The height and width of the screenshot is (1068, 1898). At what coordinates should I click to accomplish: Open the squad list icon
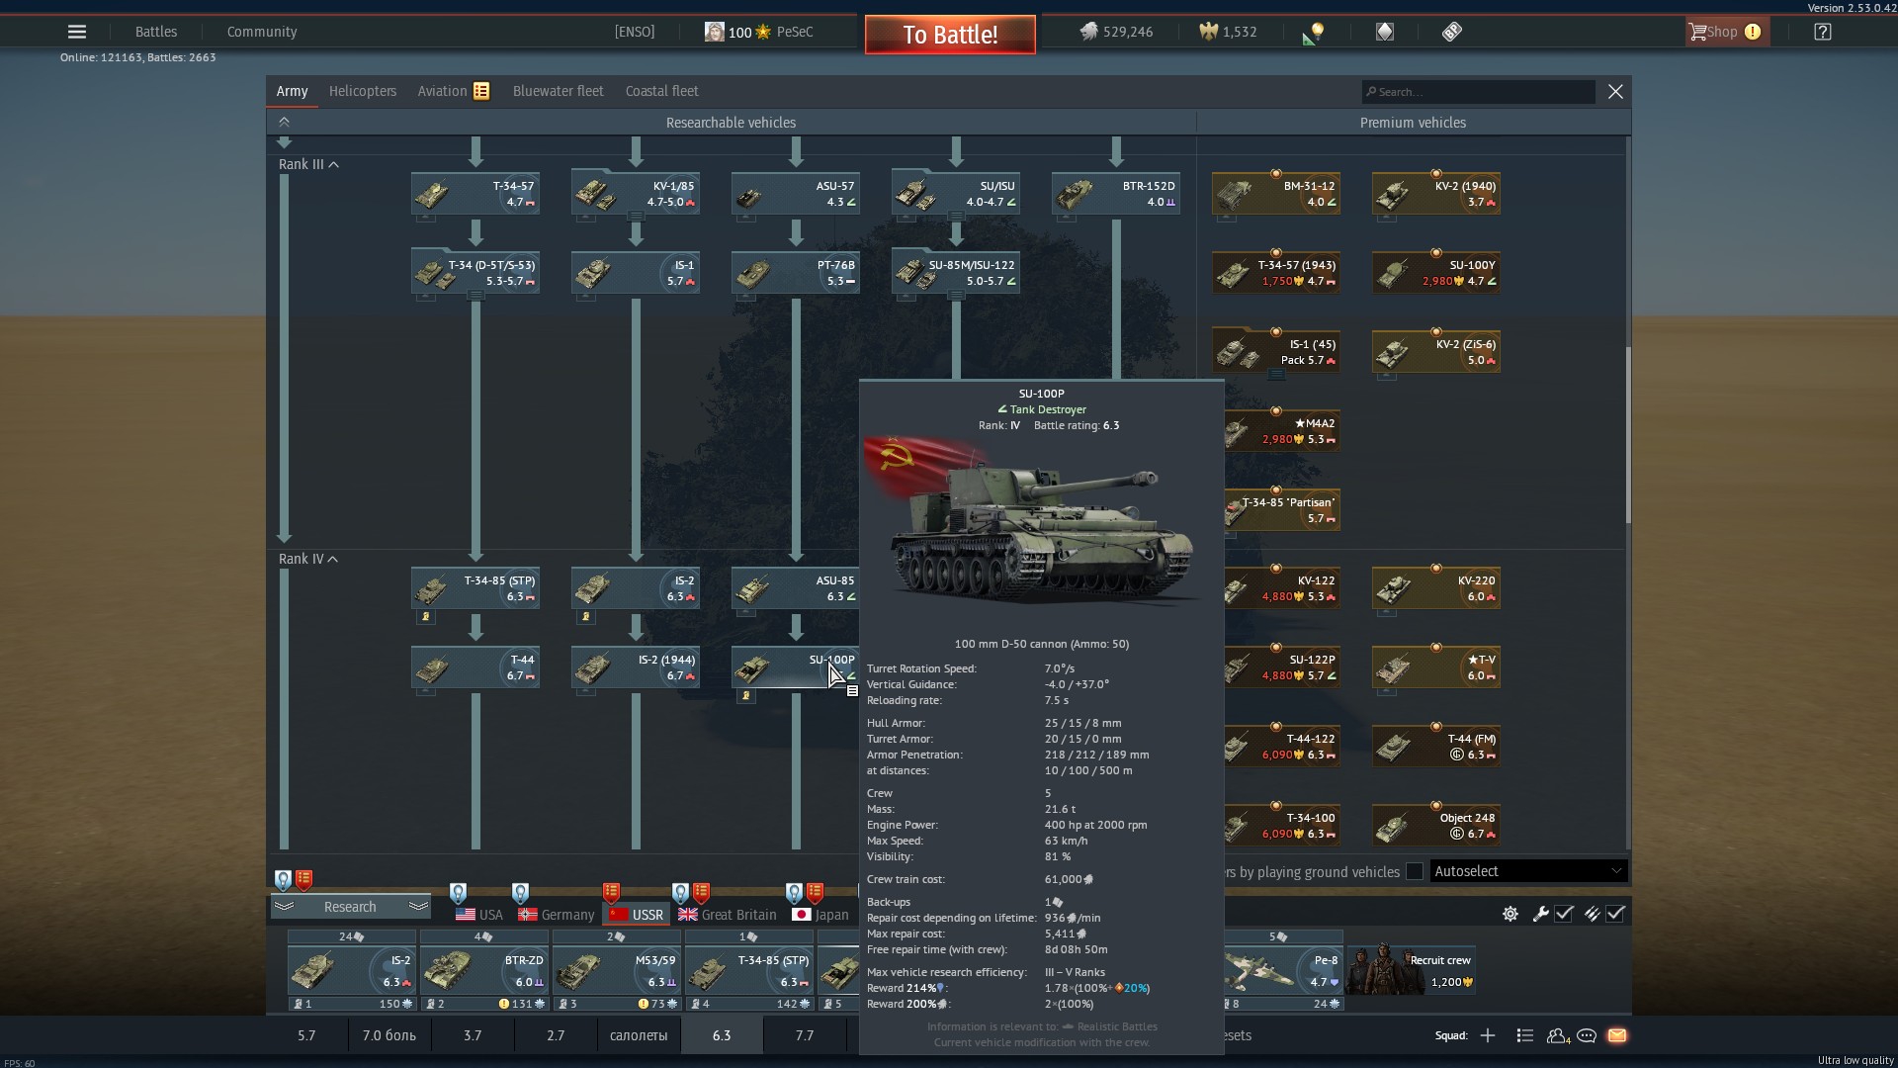pyautogui.click(x=1524, y=1035)
